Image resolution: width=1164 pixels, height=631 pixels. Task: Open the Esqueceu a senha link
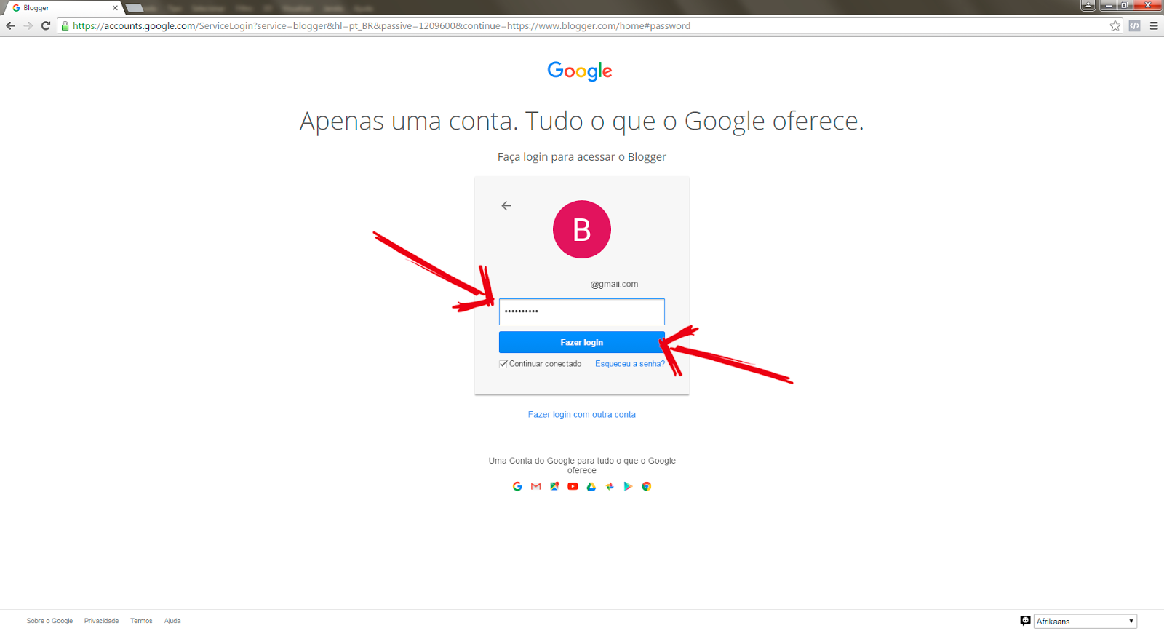(x=630, y=364)
